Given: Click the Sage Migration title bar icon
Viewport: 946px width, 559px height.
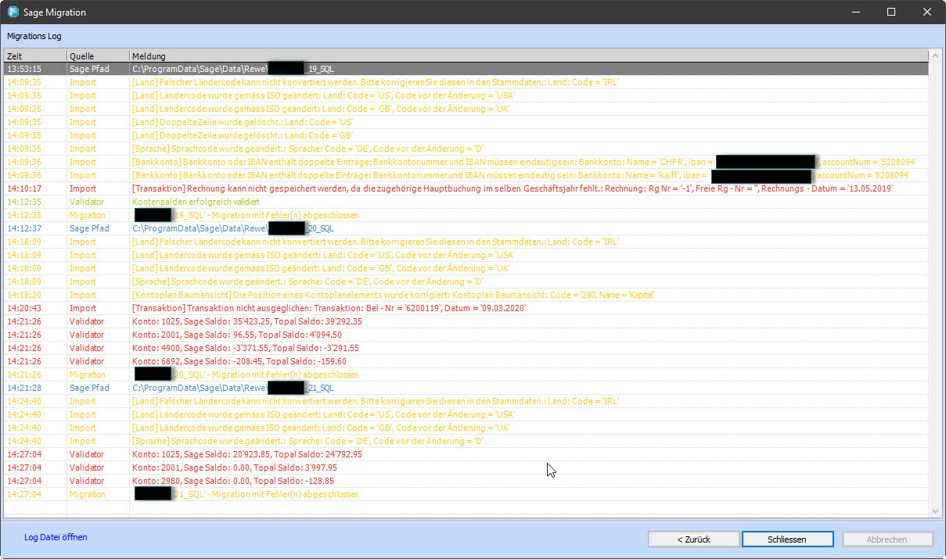Looking at the screenshot, I should (13, 13).
